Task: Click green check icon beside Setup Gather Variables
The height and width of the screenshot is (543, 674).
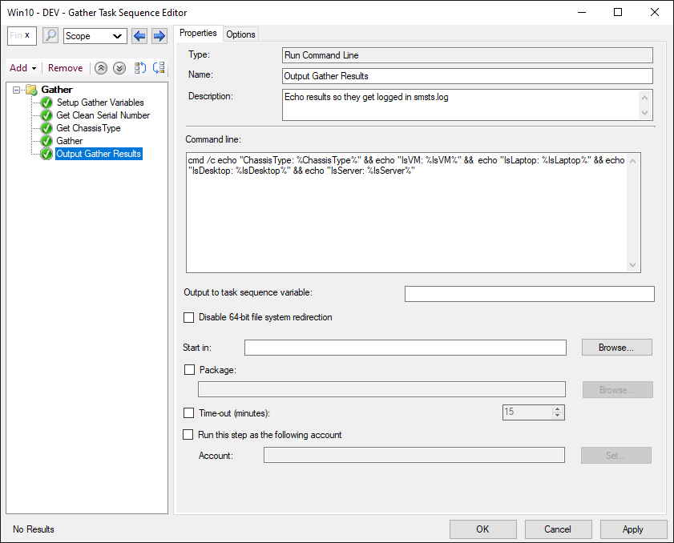Action: (x=46, y=103)
